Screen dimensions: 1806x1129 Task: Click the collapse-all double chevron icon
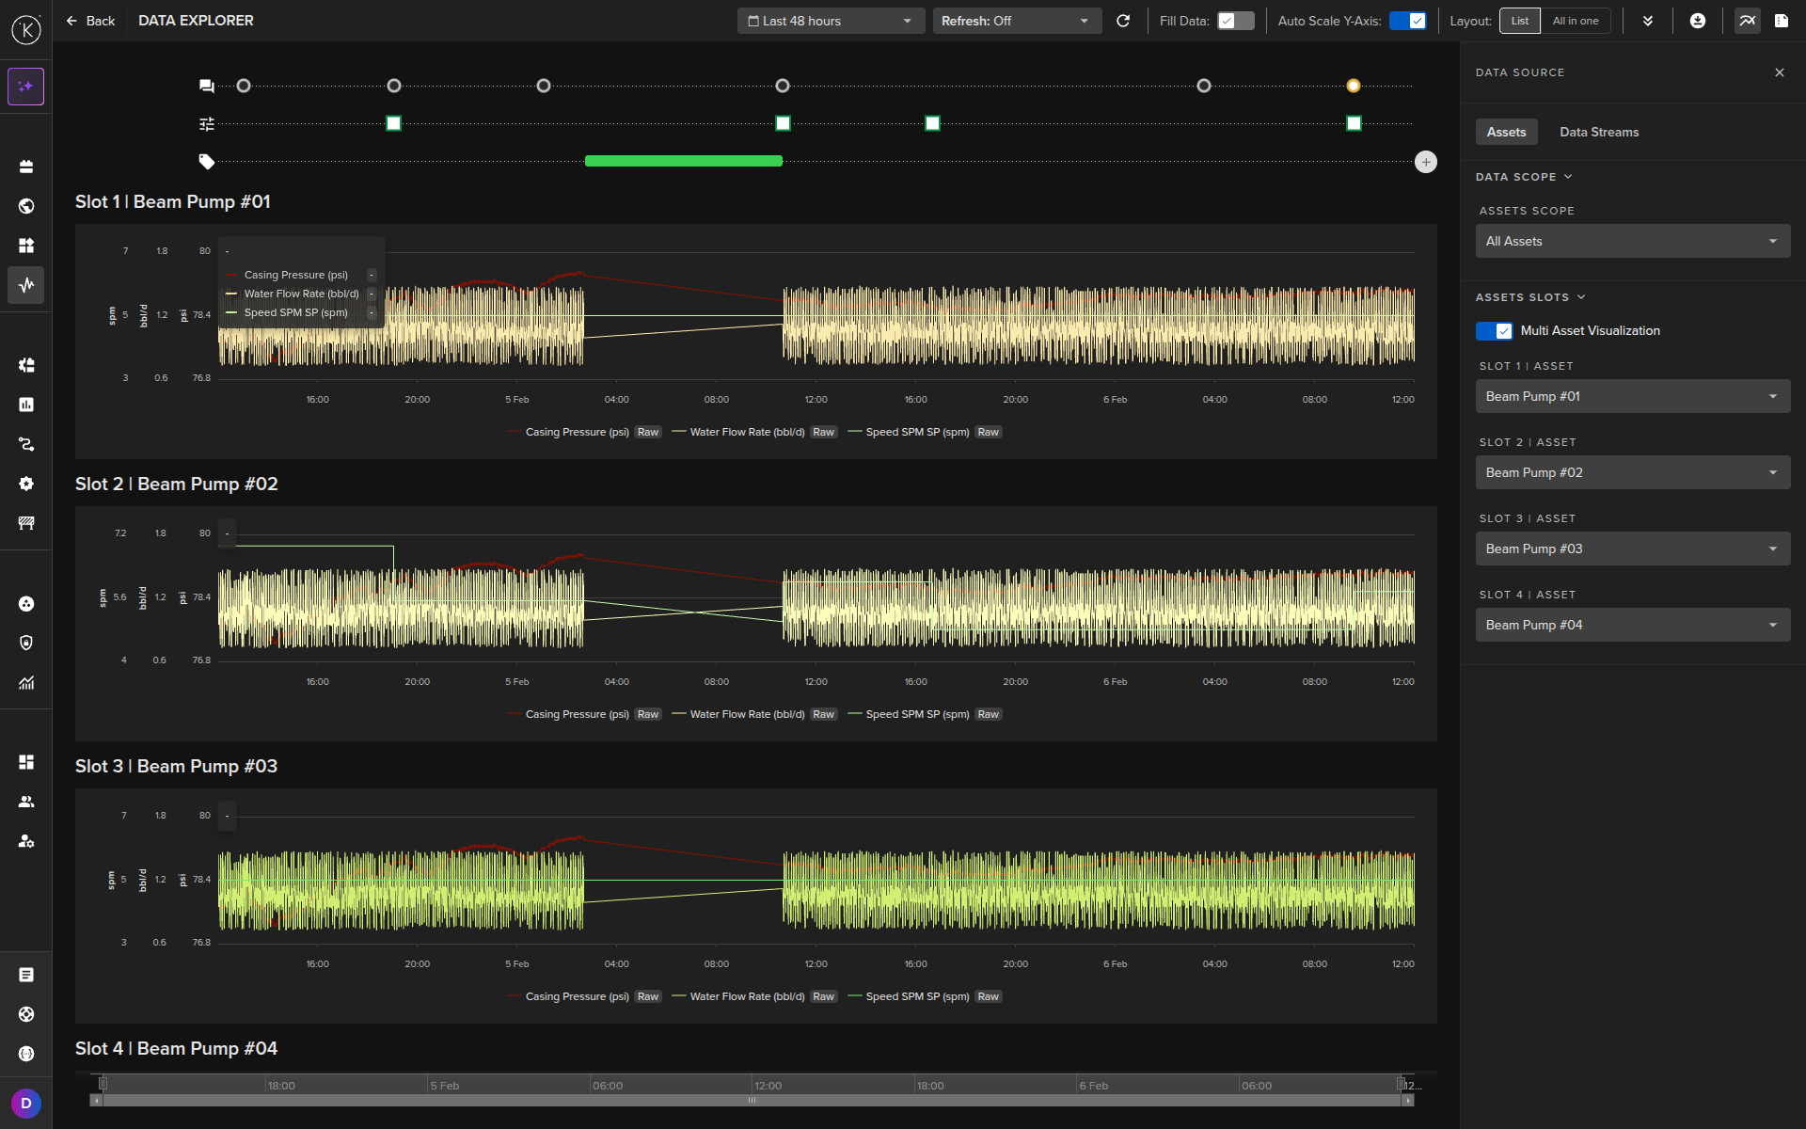point(1648,21)
